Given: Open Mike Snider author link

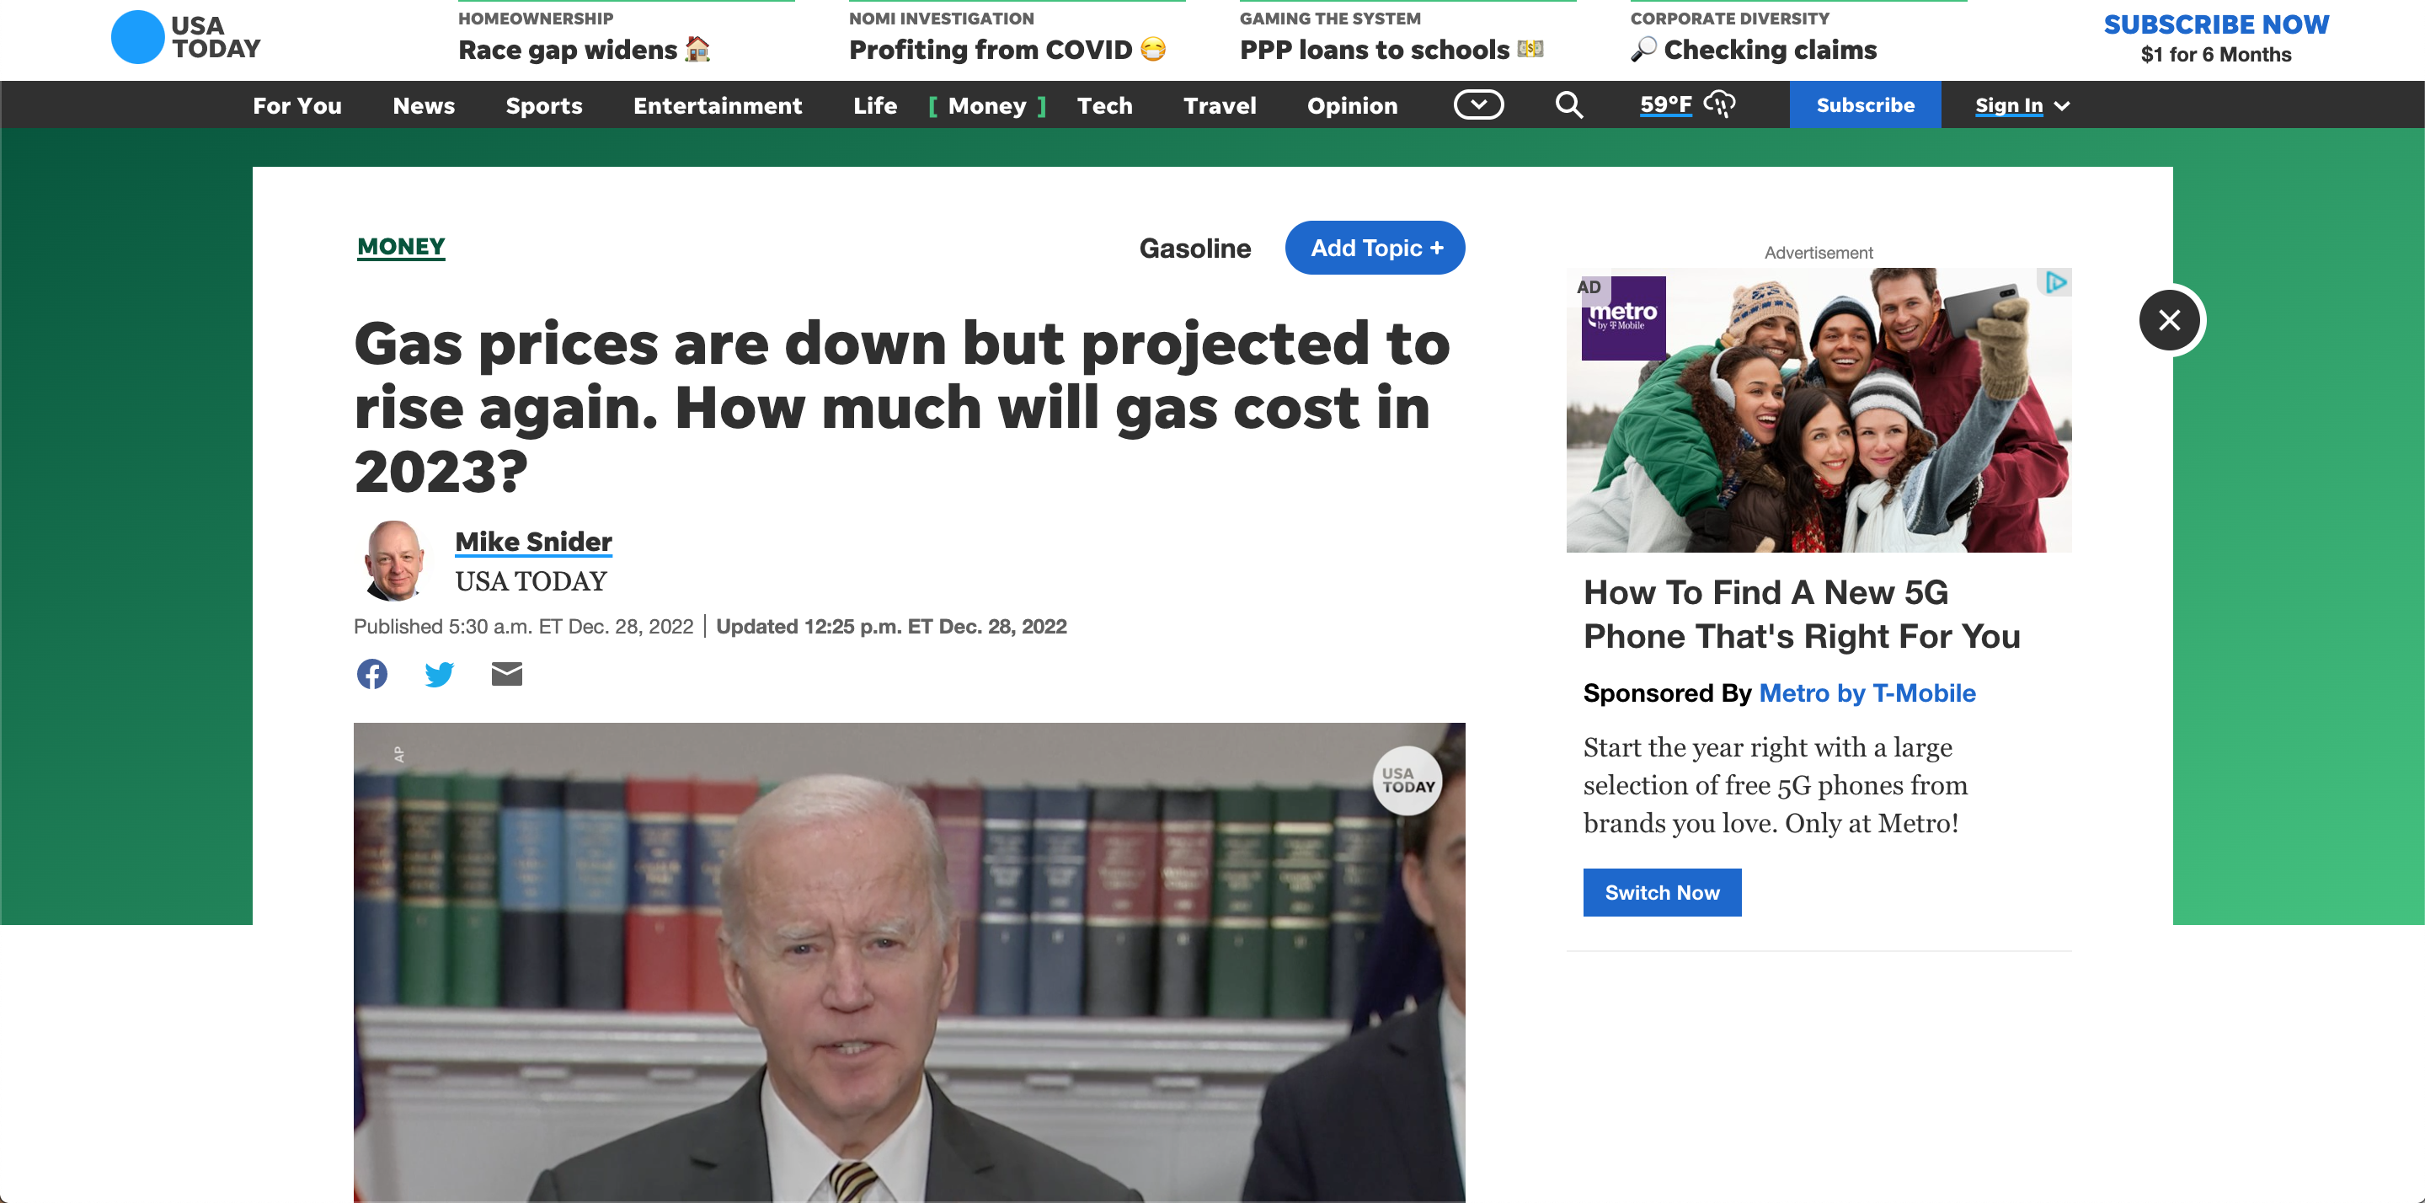Looking at the screenshot, I should pos(533,541).
